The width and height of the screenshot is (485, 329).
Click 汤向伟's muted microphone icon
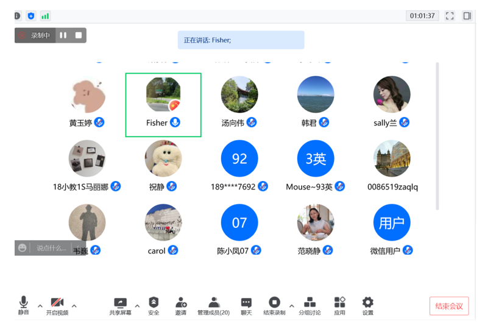click(x=252, y=122)
